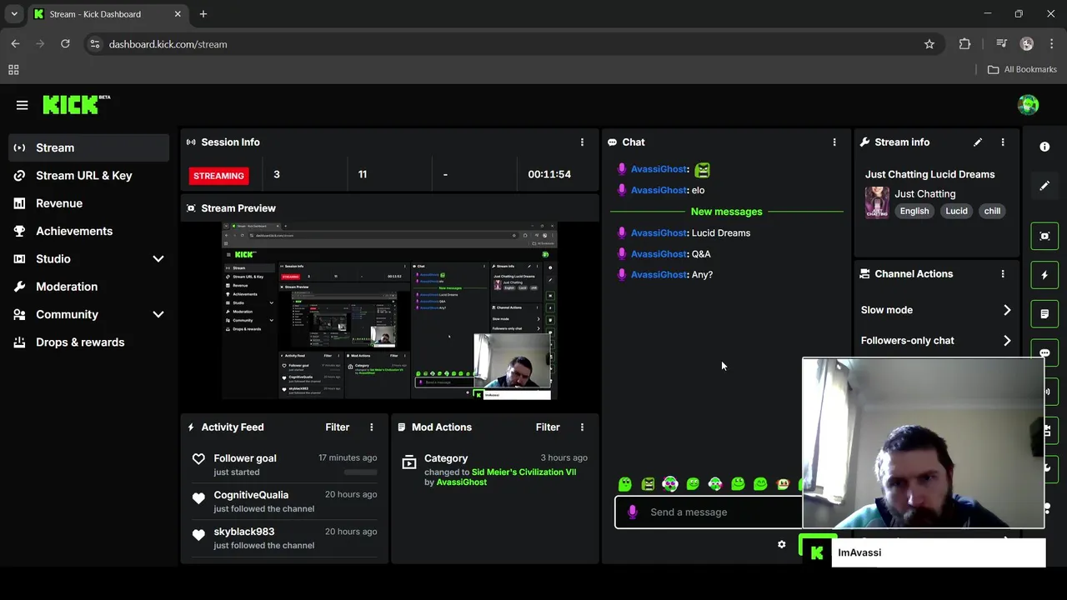Screen dimensions: 1067x600
Task: Open Channel Actions options menu
Action: pos(1003,274)
